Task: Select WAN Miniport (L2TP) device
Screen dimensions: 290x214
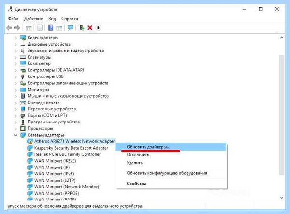Action: coord(55,180)
